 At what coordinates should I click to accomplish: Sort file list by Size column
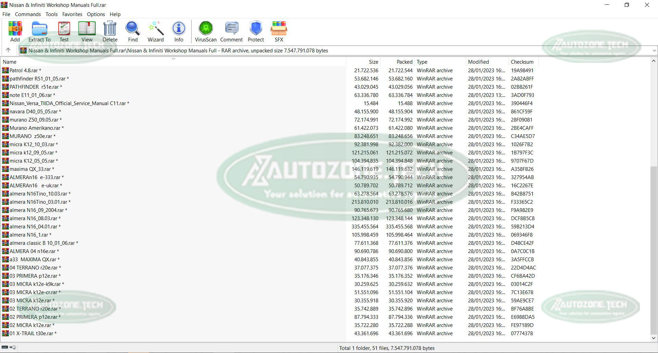tap(373, 62)
